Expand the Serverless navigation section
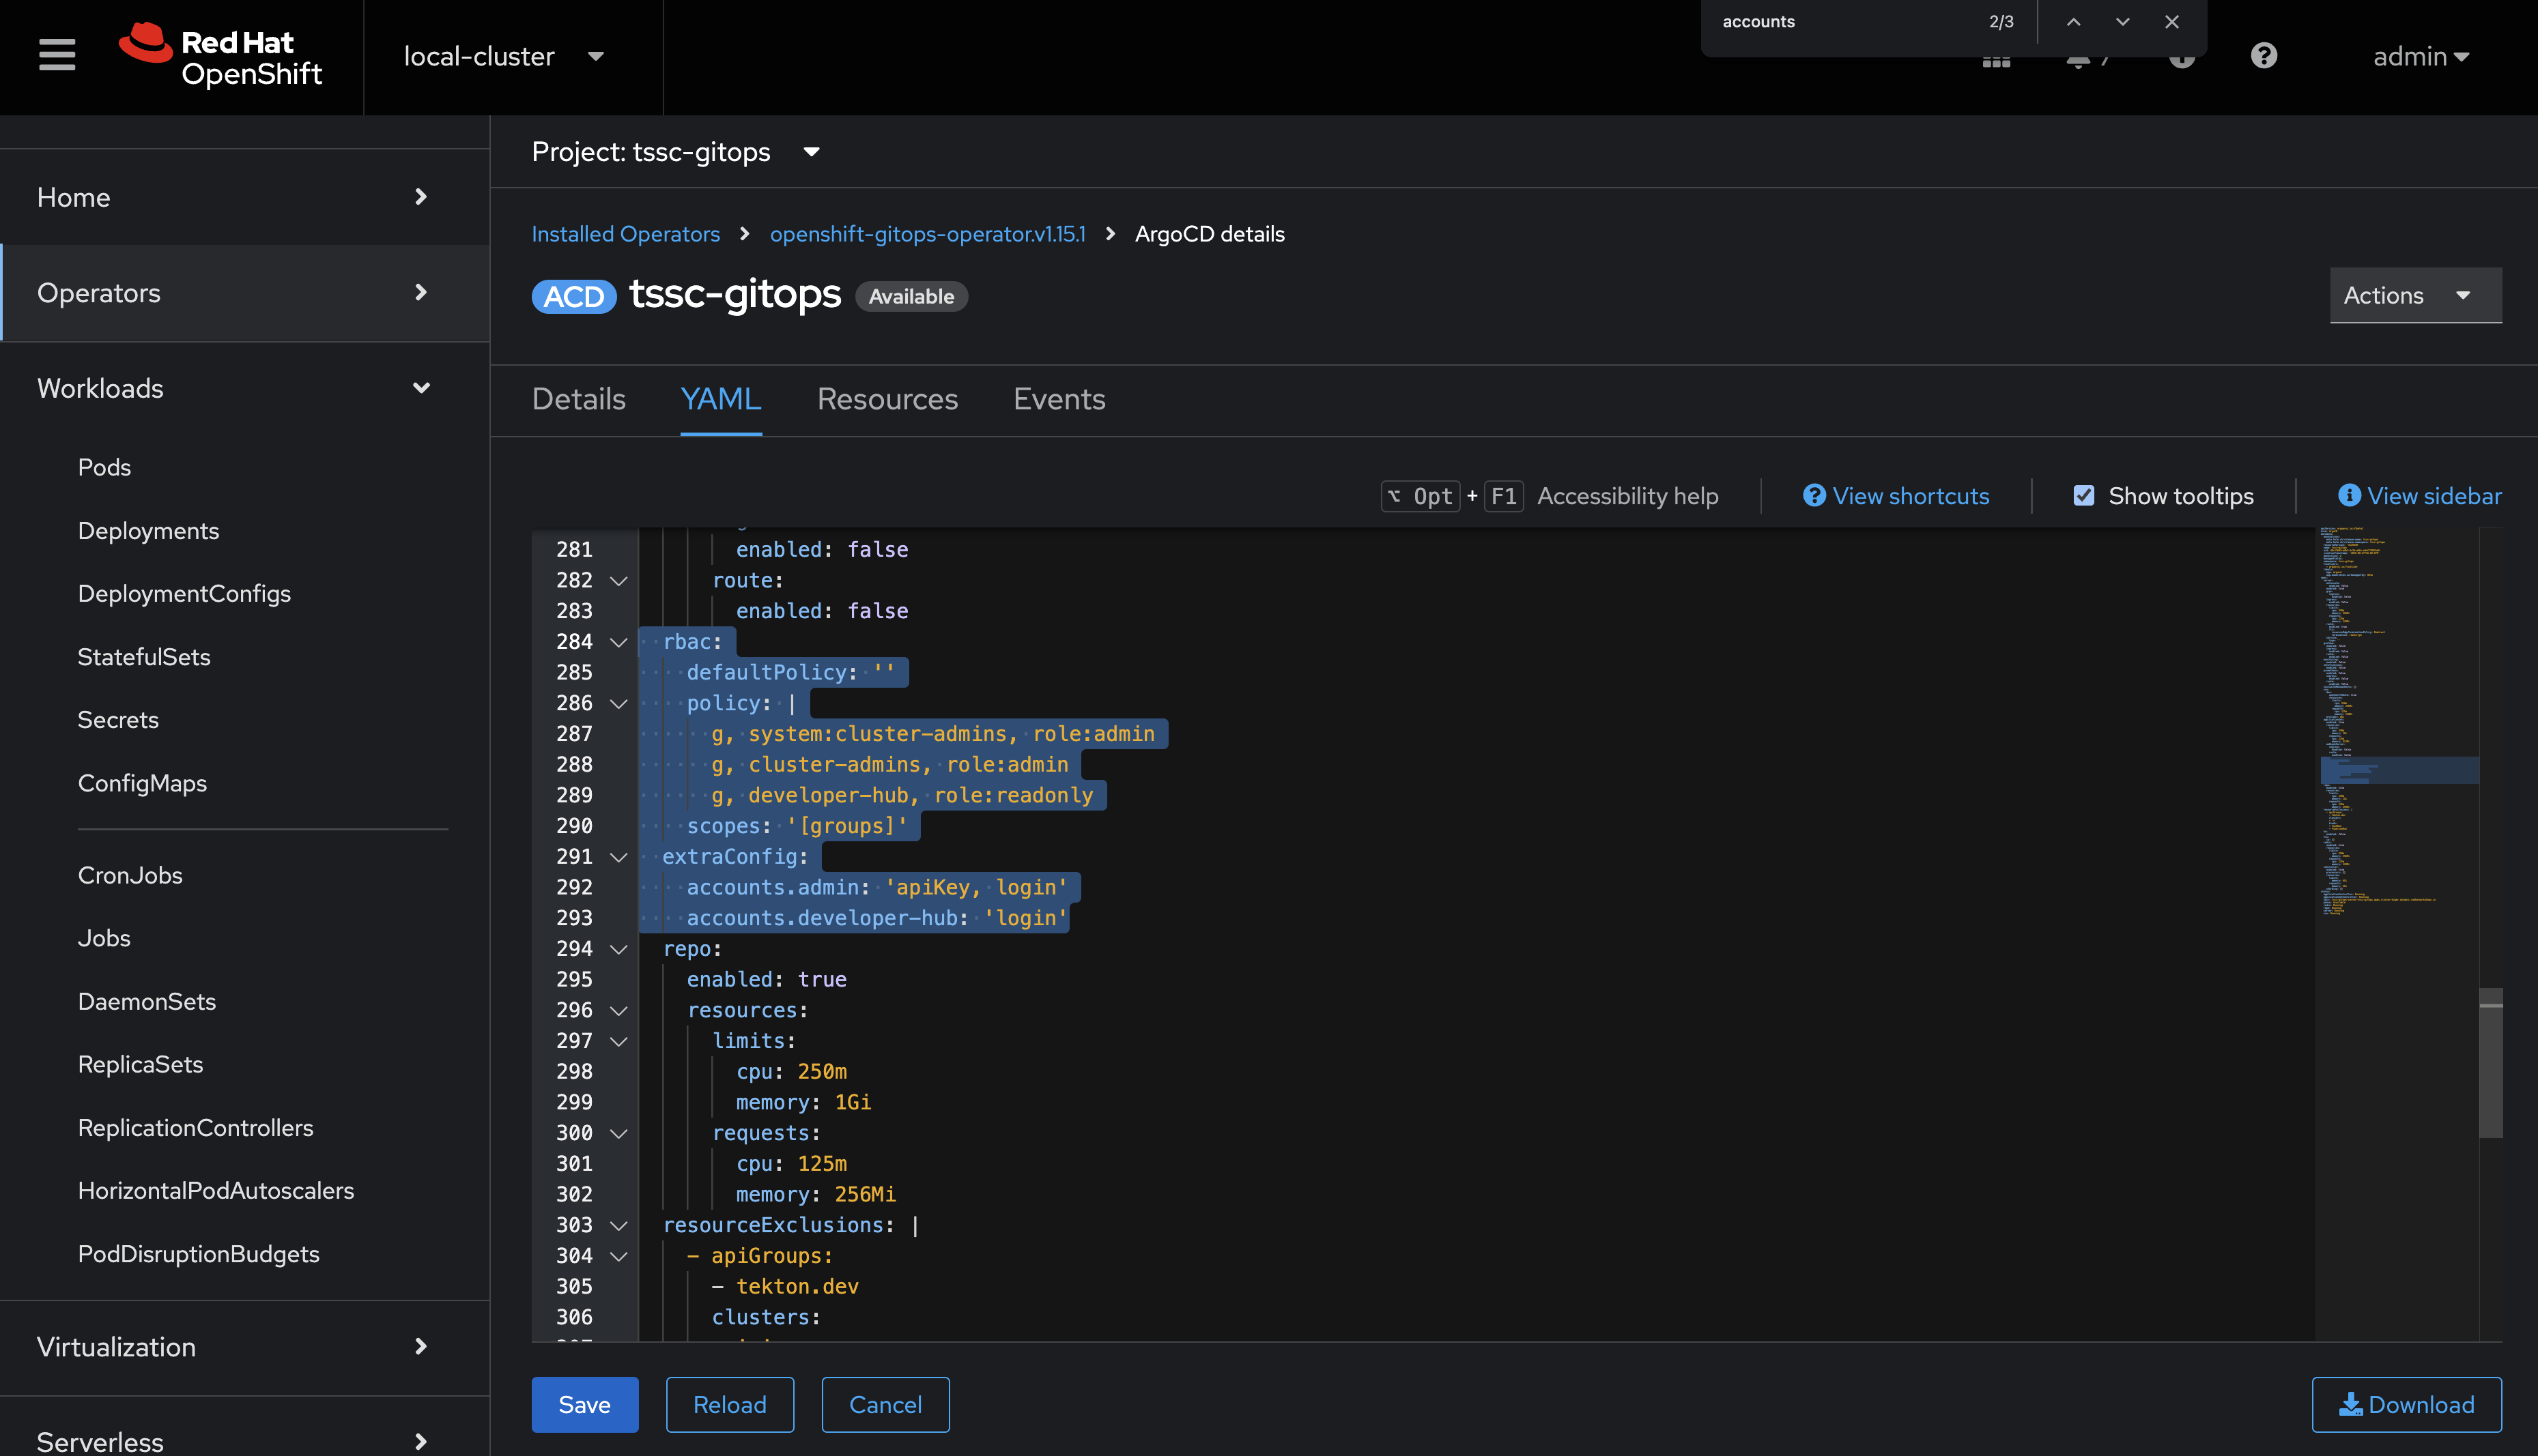2538x1456 pixels. click(245, 1440)
